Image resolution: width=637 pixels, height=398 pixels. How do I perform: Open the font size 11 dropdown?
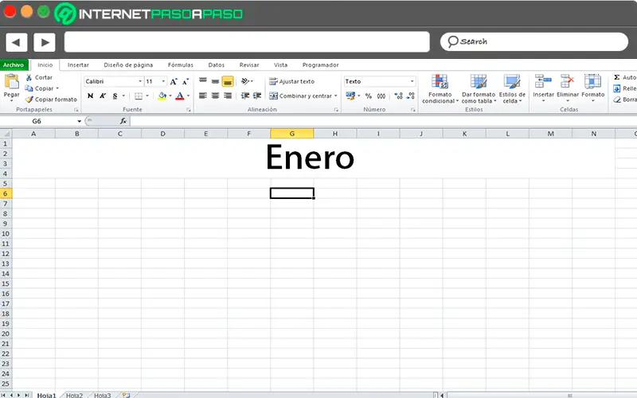coord(164,81)
